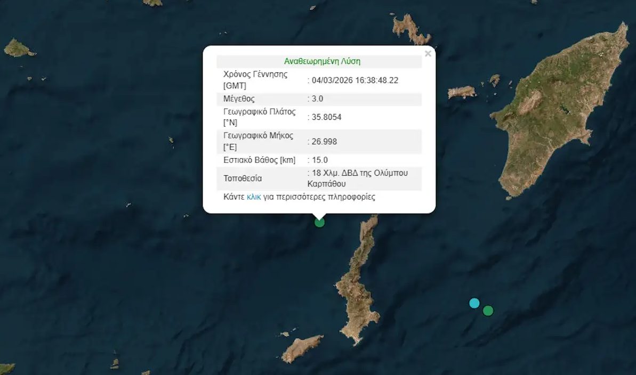Click the magnitude value 3.0
Image resolution: width=636 pixels, height=375 pixels.
pyautogui.click(x=317, y=99)
